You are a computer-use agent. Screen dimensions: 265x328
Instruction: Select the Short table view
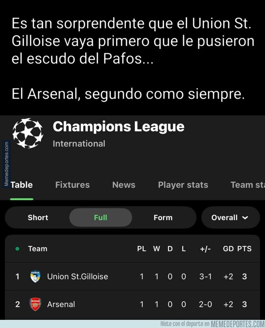[38, 218]
